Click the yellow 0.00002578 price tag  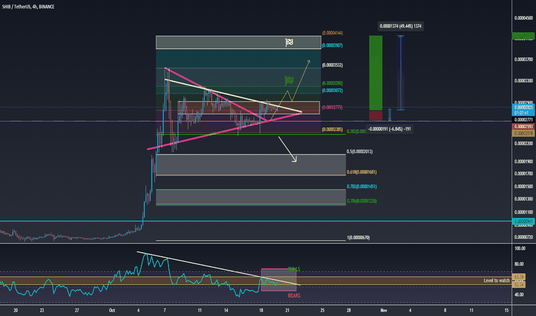click(523, 133)
